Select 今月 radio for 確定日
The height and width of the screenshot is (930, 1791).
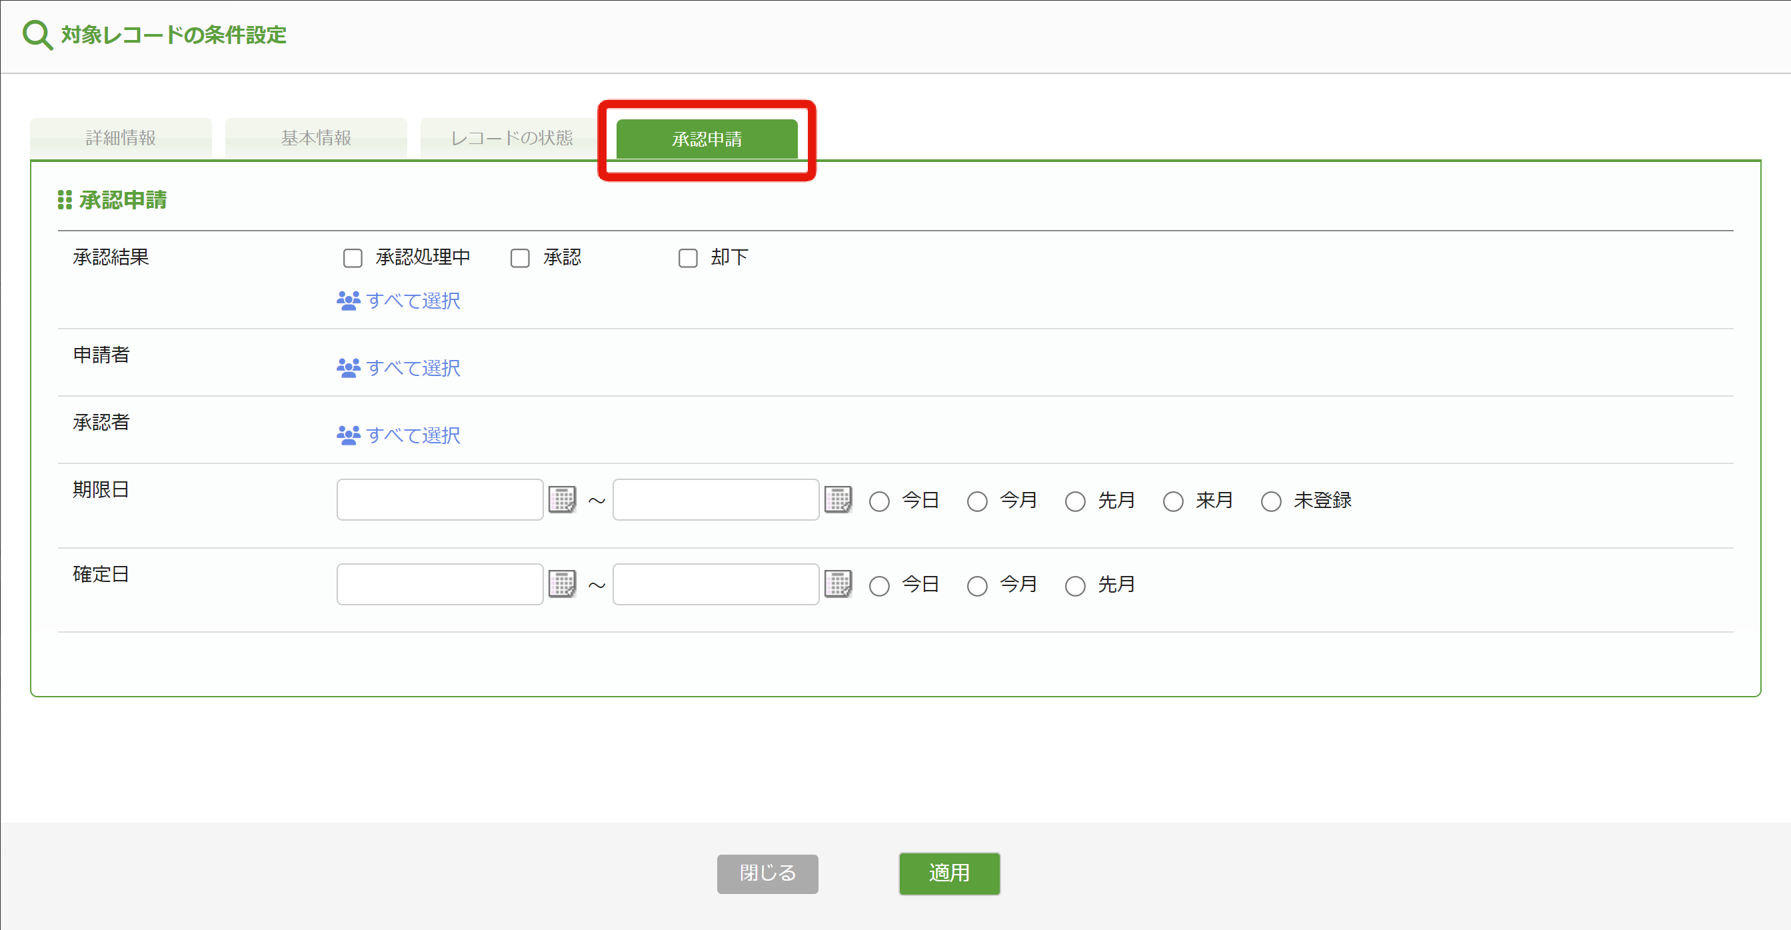coord(977,587)
